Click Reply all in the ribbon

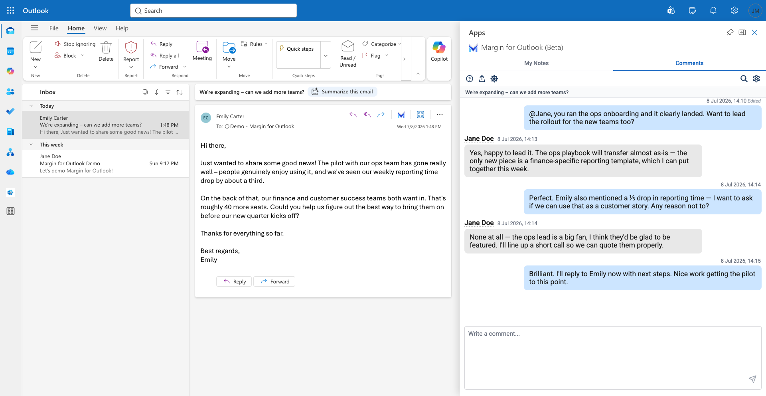click(165, 55)
